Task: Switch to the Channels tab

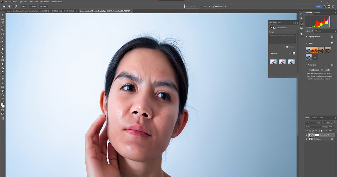Action: [x=314, y=118]
